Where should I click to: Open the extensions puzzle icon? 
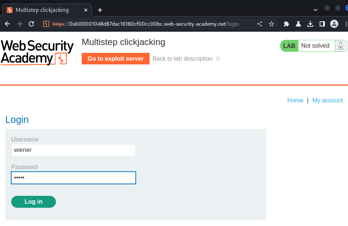[x=286, y=24]
